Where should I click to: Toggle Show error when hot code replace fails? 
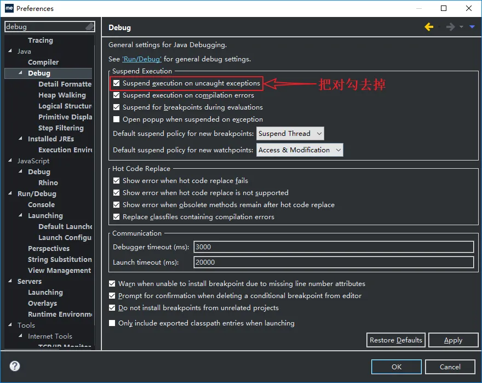[117, 181]
